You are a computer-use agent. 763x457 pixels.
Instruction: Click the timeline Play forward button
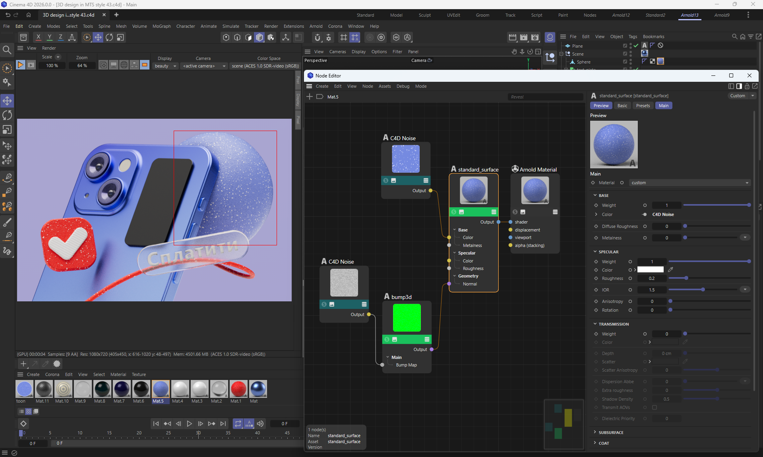click(x=189, y=424)
